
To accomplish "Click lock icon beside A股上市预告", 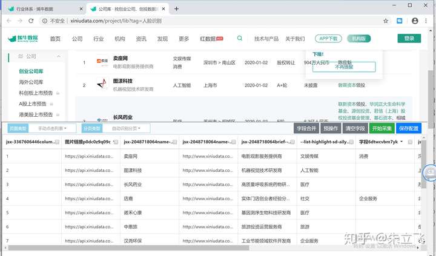I will point(51,104).
